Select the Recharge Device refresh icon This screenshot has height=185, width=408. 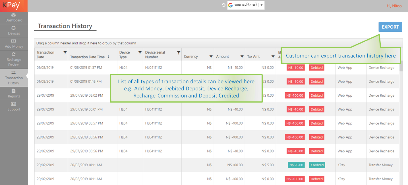13,54
